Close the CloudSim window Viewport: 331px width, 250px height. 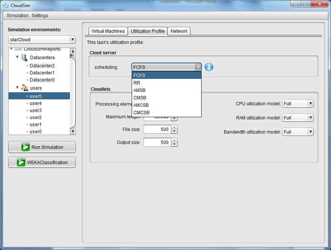(x=319, y=4)
